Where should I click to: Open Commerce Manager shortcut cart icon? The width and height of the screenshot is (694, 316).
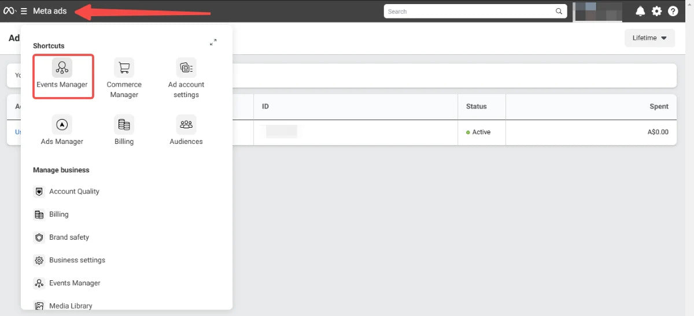click(x=124, y=68)
